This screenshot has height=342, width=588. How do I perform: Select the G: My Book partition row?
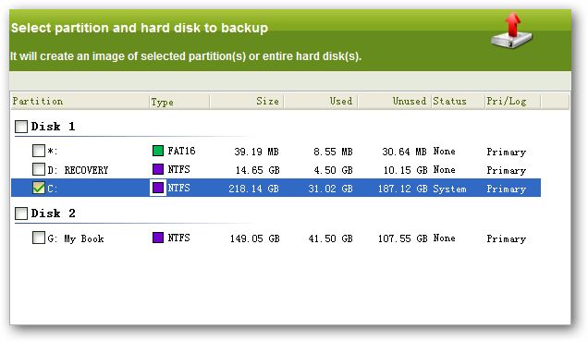coord(276,238)
